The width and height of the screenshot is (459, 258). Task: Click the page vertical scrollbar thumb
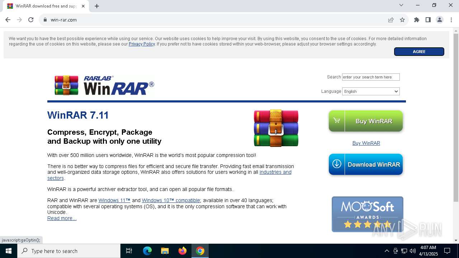(x=456, y=118)
